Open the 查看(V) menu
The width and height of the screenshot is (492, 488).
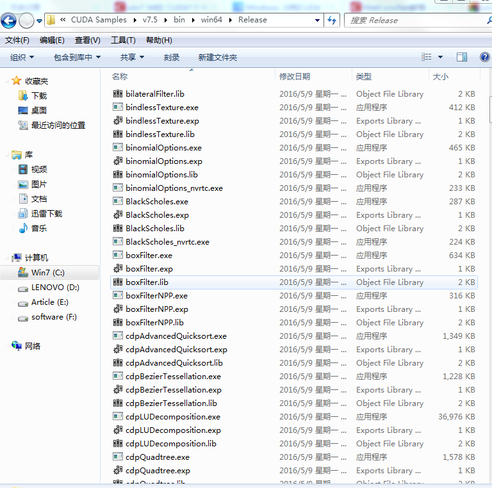click(87, 40)
